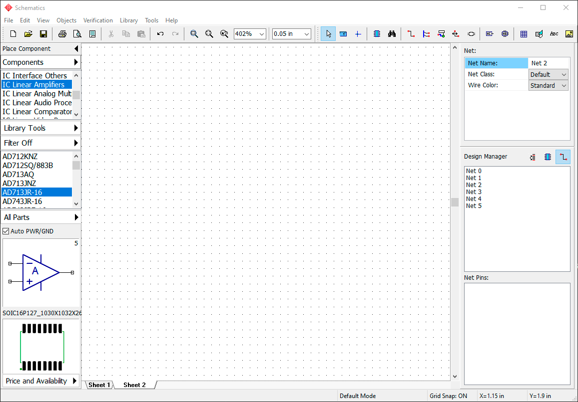
Task: Select the place bus tool
Action: click(426, 34)
